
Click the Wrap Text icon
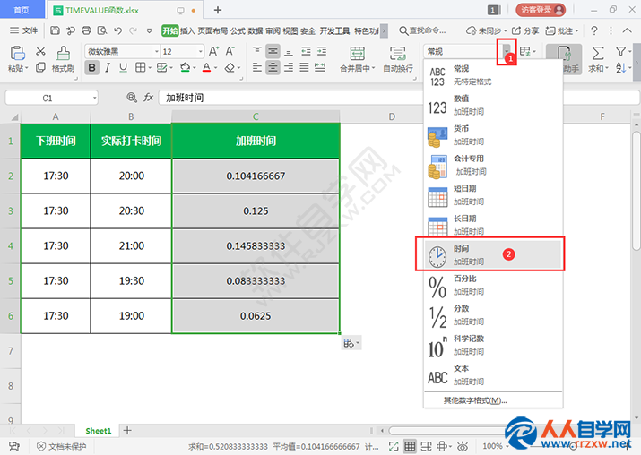coord(397,53)
